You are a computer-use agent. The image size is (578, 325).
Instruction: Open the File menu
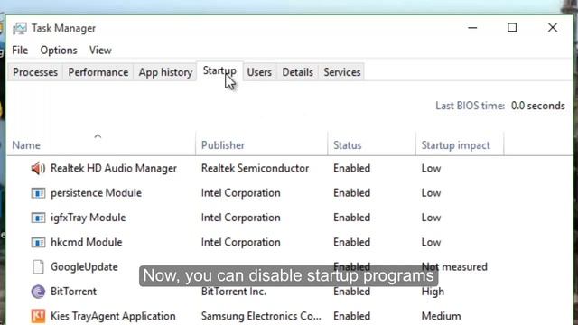tap(20, 51)
